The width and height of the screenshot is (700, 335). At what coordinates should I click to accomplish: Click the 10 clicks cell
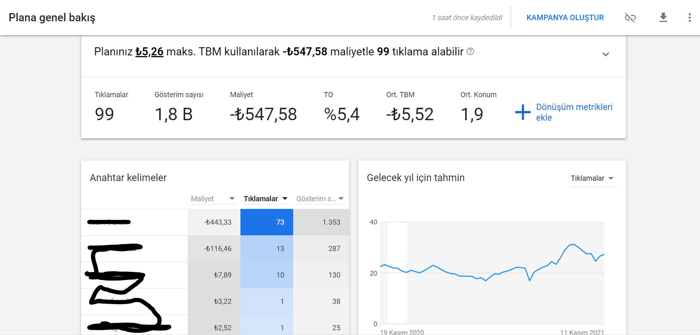(267, 275)
